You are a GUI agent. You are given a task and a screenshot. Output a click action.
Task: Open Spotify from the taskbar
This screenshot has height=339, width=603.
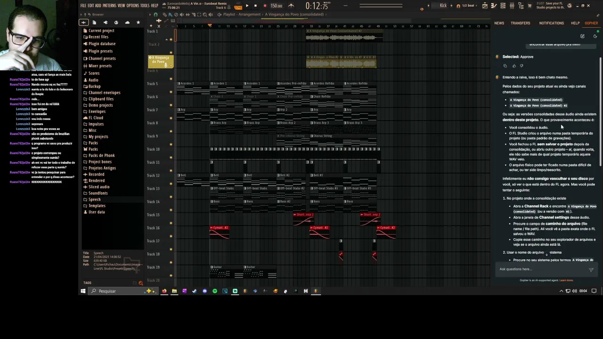[215, 291]
